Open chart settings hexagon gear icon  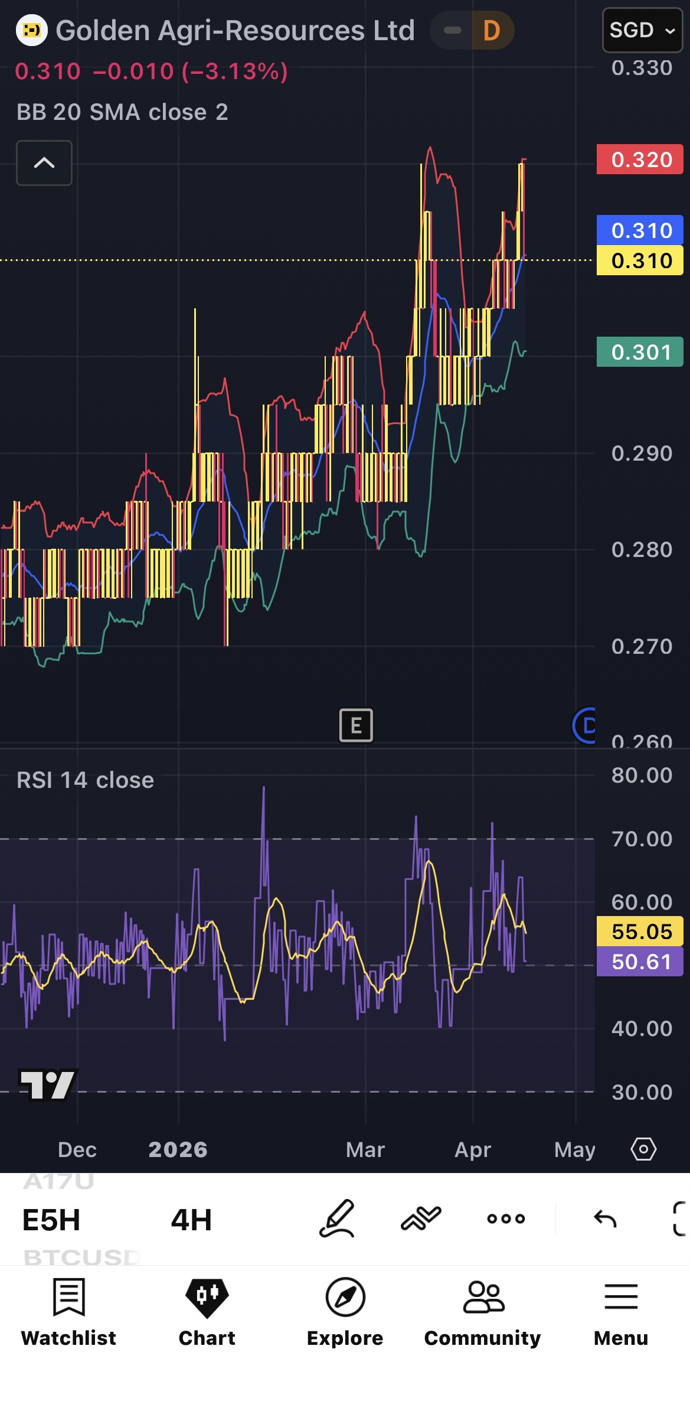[x=643, y=1149]
